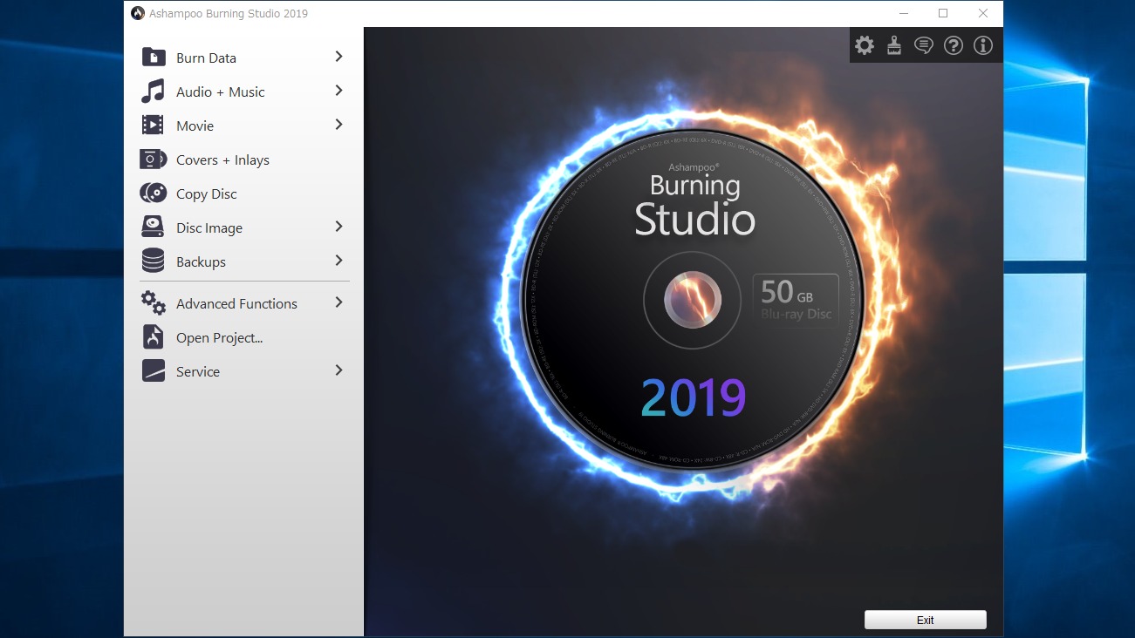Expand the Burn Data submenu arrow
The height and width of the screenshot is (638, 1135).
pyautogui.click(x=338, y=57)
